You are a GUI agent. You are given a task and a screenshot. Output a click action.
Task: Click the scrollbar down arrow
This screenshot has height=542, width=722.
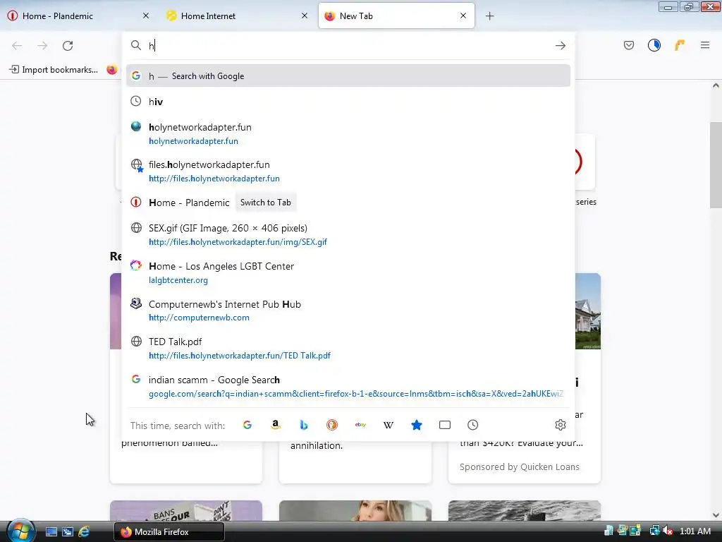716,515
